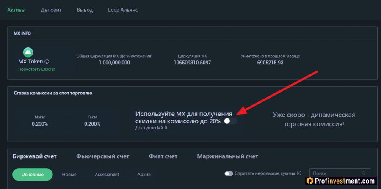
Task: Click the MX Token logo icon
Action: (x=28, y=52)
